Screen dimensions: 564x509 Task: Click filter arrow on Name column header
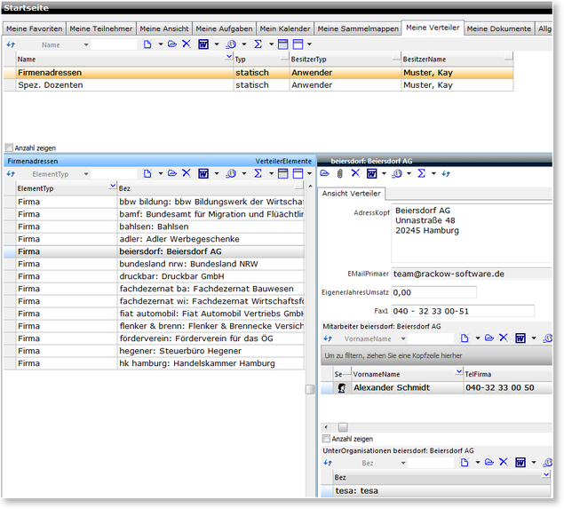pos(229,56)
